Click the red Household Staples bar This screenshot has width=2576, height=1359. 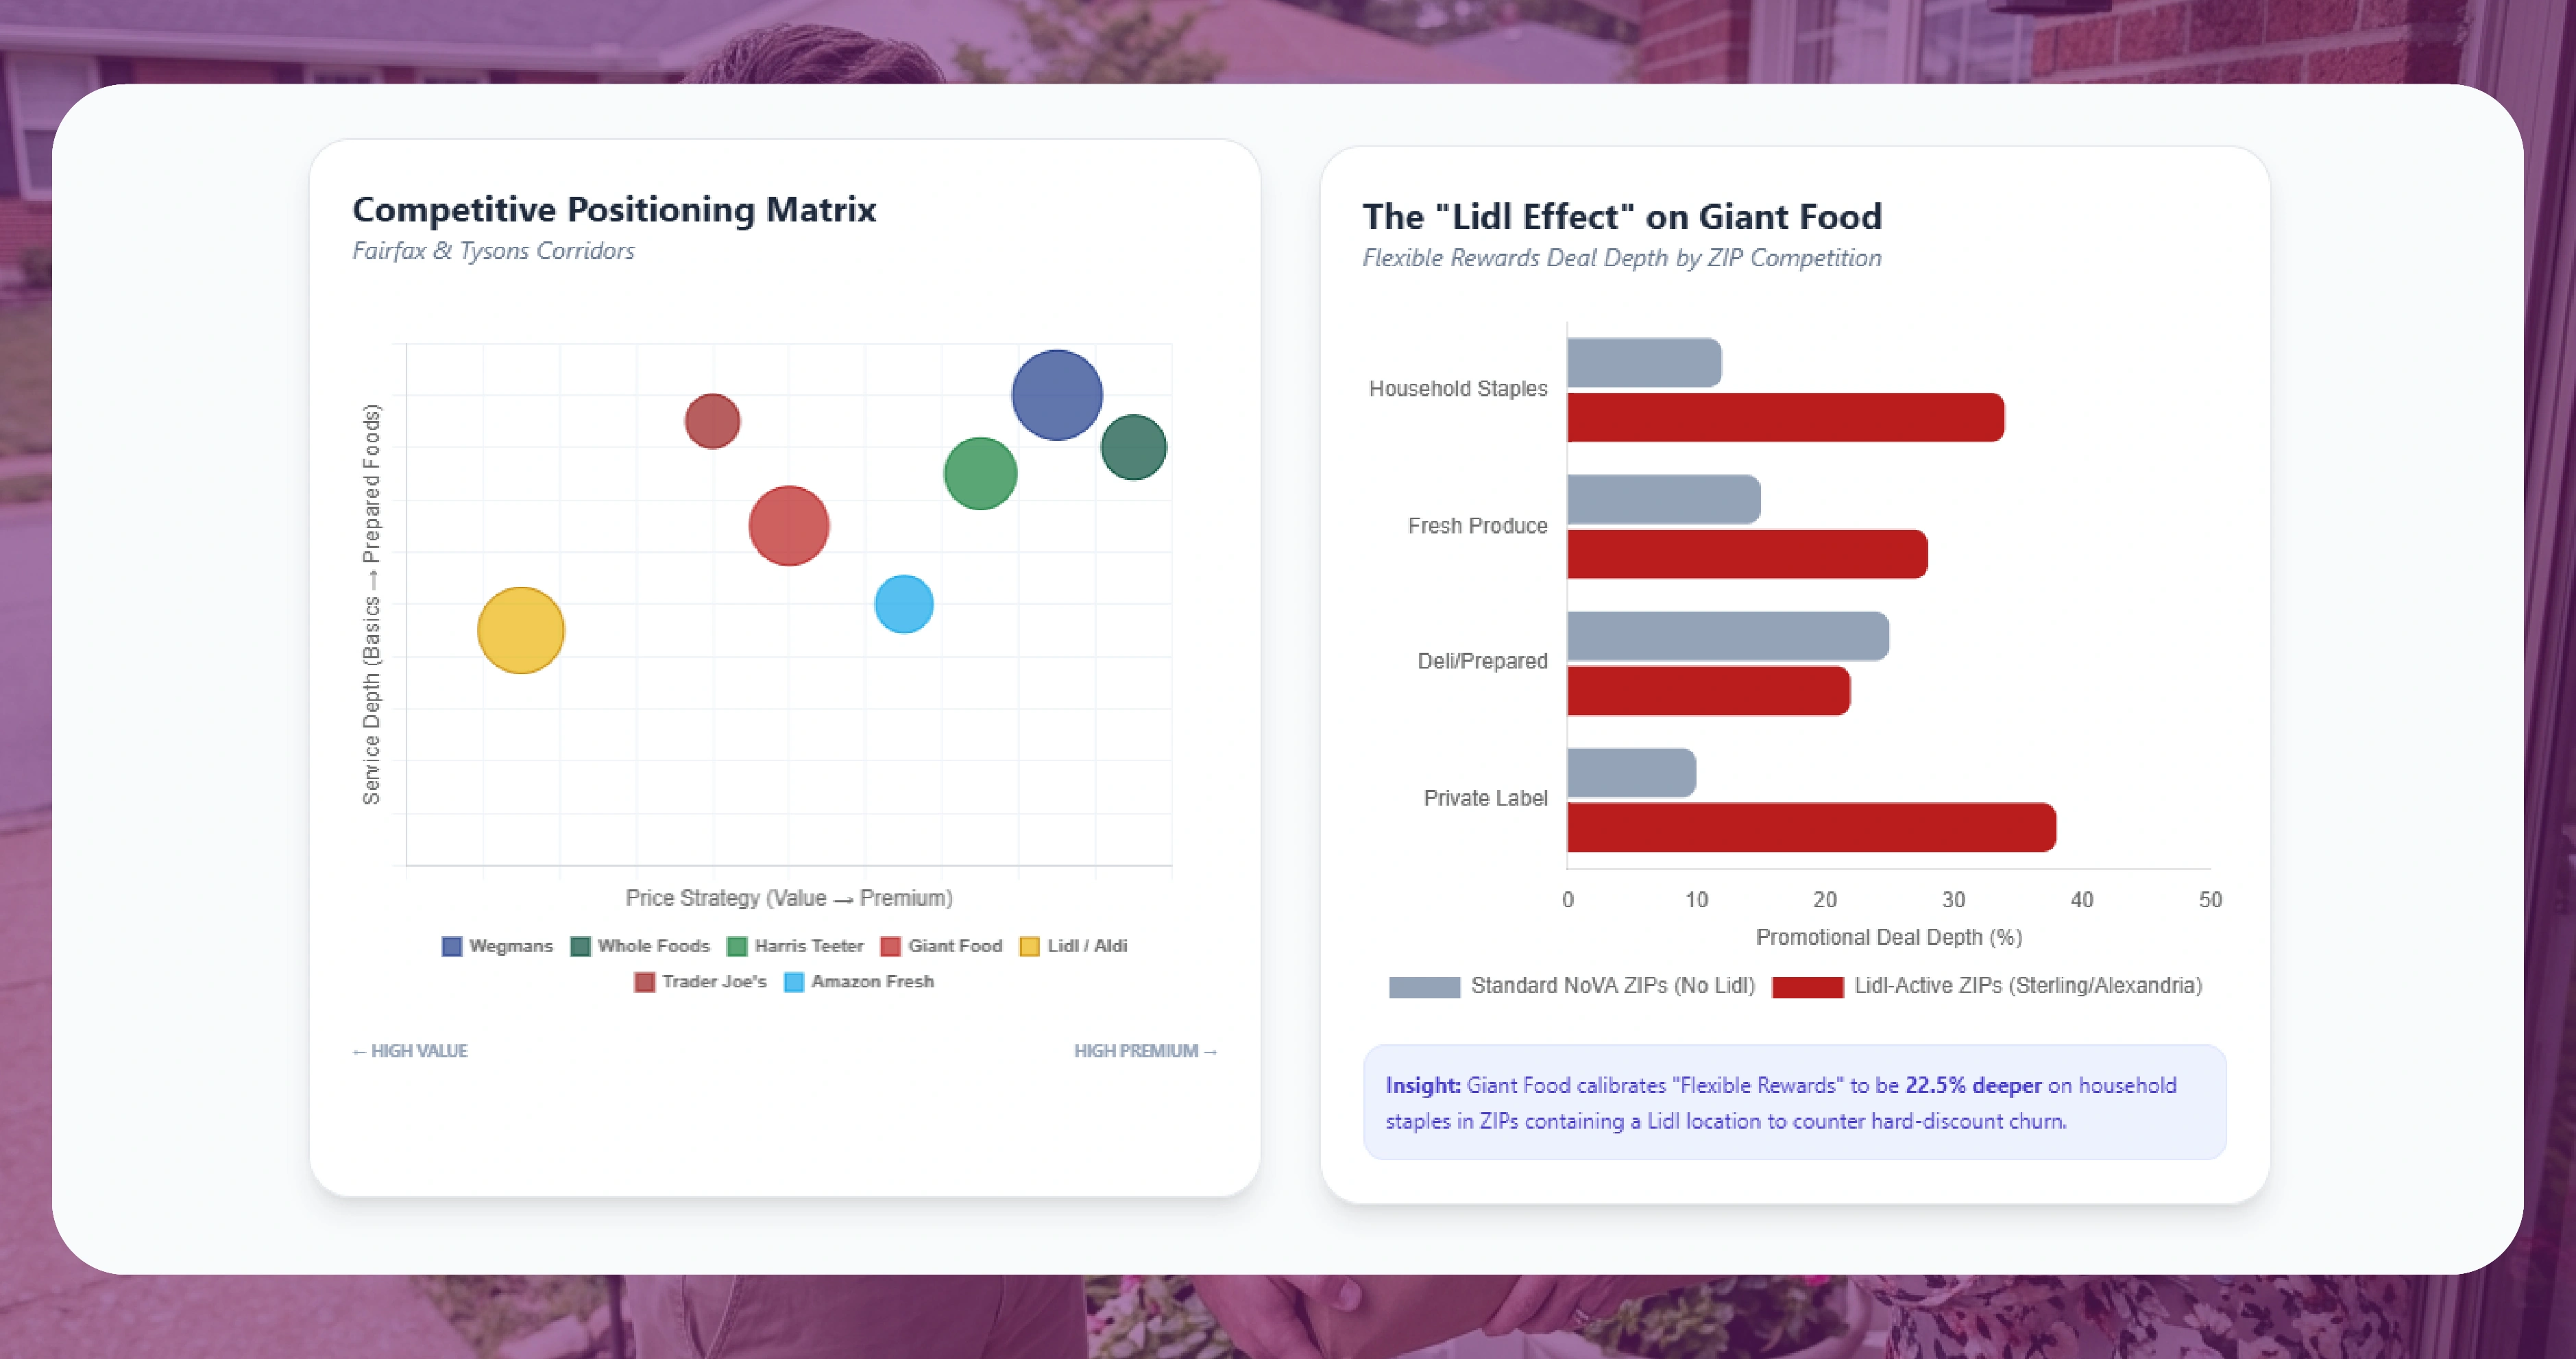pyautogui.click(x=1785, y=418)
